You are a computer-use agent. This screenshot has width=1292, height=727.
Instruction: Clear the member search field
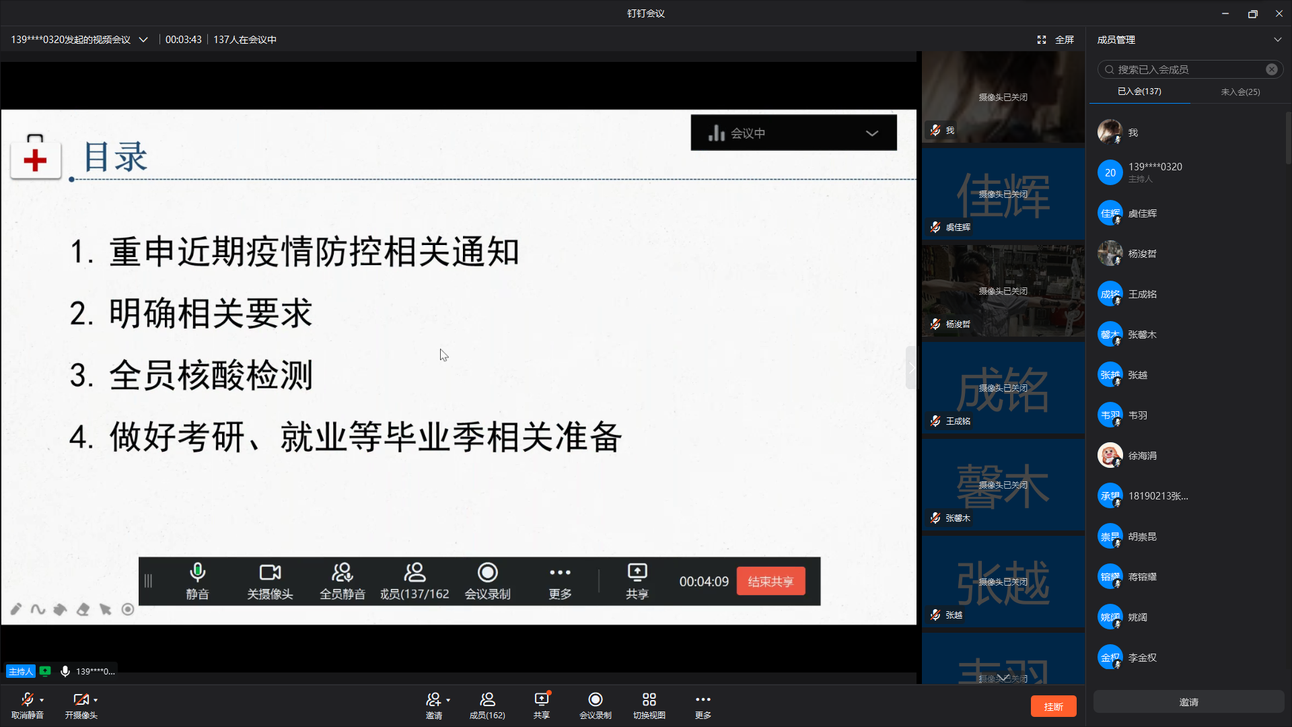(1271, 69)
